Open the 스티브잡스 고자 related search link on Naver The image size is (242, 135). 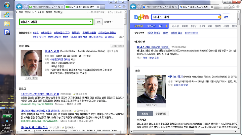click(x=62, y=33)
